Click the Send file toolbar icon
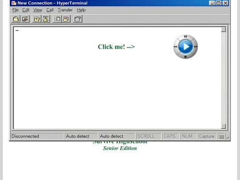This screenshot has height=180, width=240. pos(57,19)
